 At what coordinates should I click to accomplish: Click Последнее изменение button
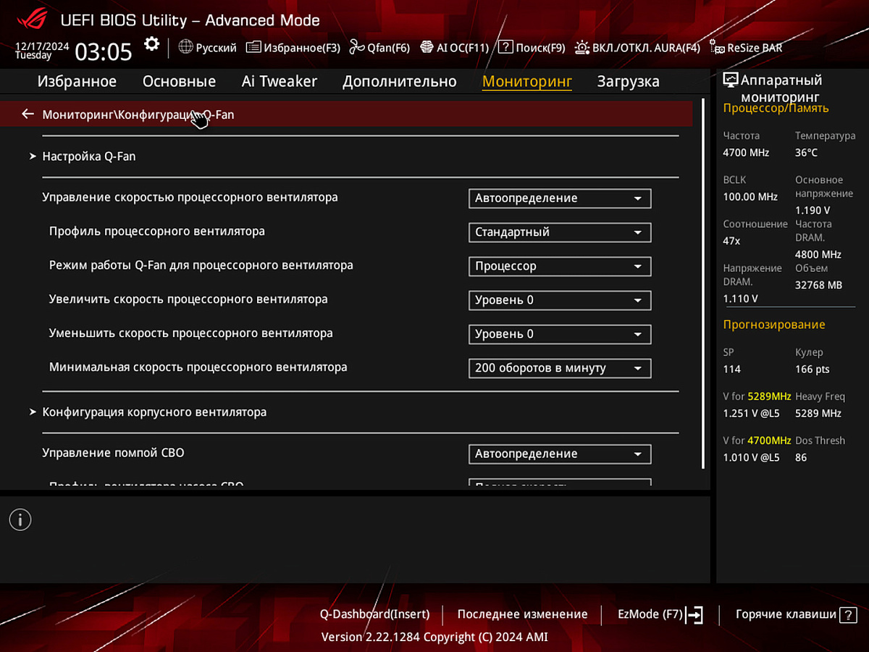(522, 614)
